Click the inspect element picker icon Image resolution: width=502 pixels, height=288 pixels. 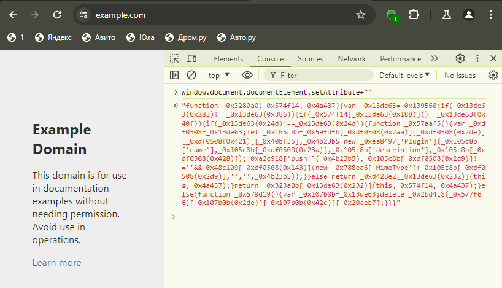coord(175,59)
